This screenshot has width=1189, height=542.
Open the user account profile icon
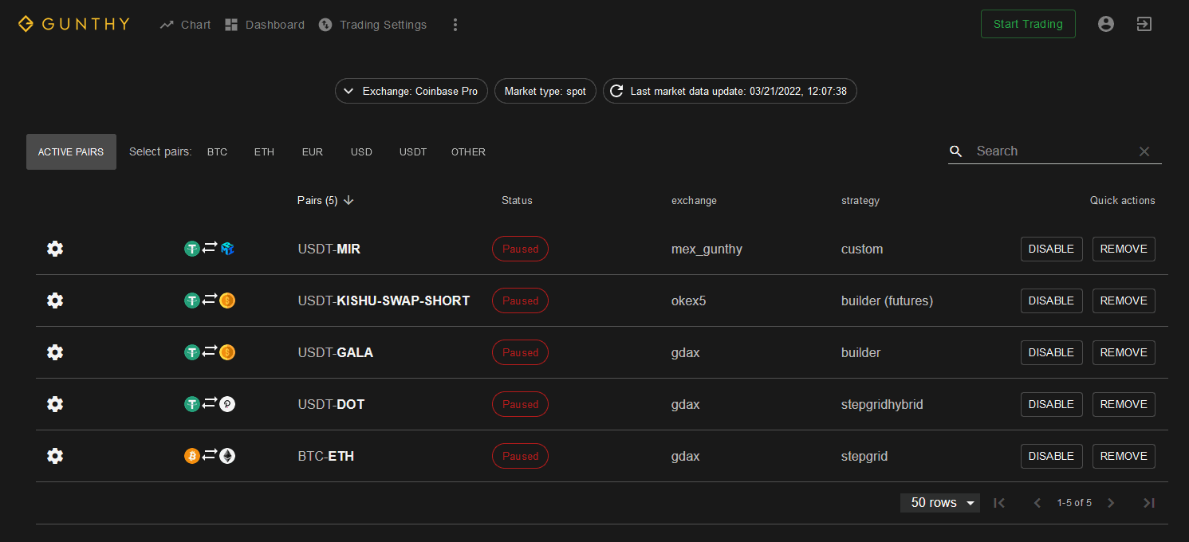1105,24
